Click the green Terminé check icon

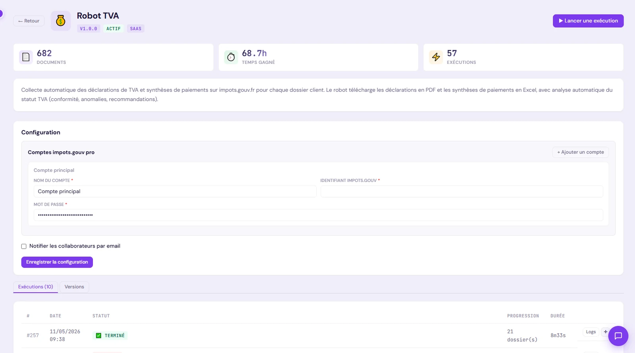(x=99, y=336)
